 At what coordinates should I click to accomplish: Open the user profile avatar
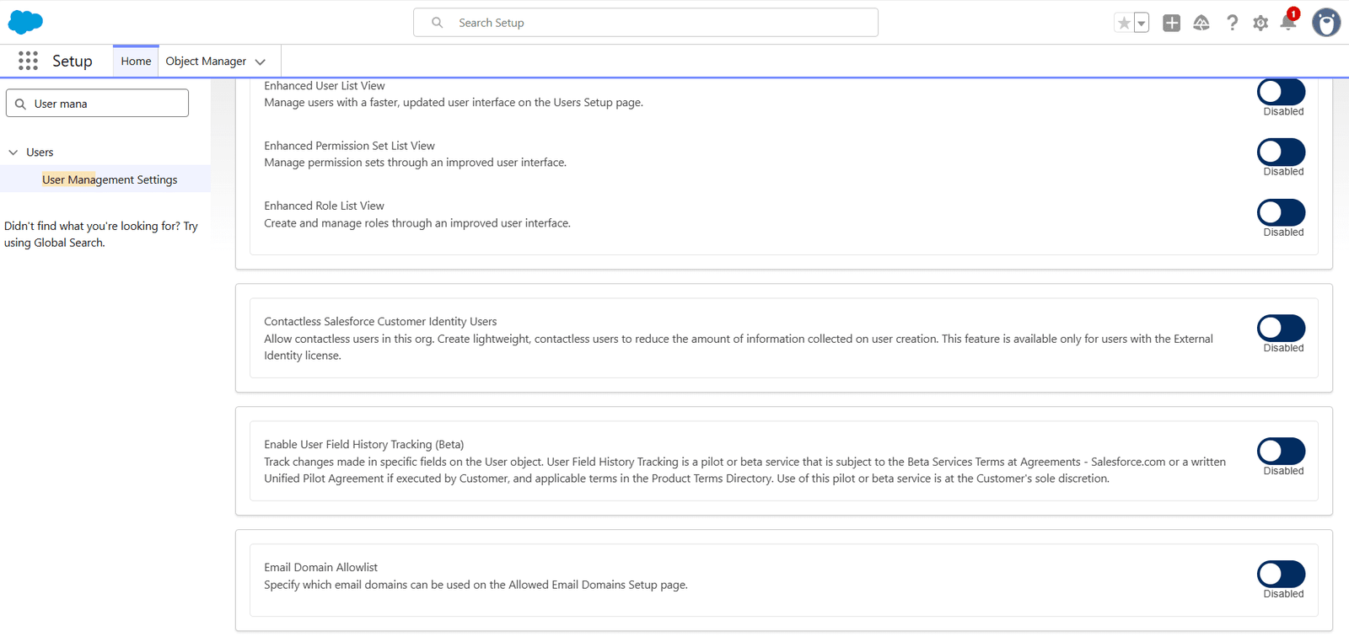pyautogui.click(x=1326, y=23)
